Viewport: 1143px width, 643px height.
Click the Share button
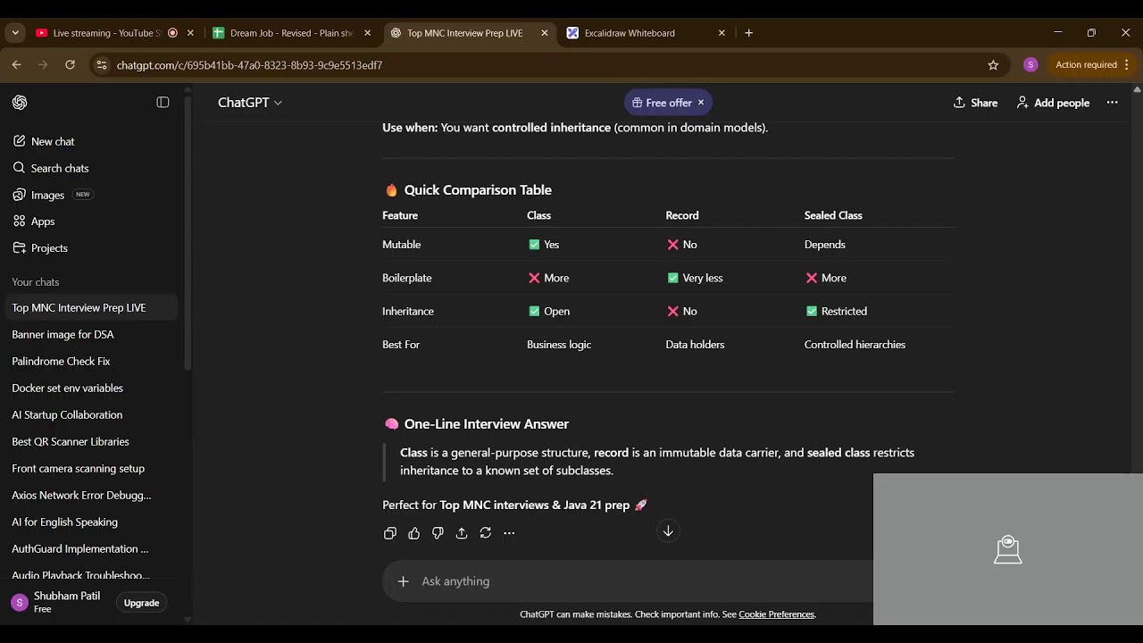pos(975,103)
